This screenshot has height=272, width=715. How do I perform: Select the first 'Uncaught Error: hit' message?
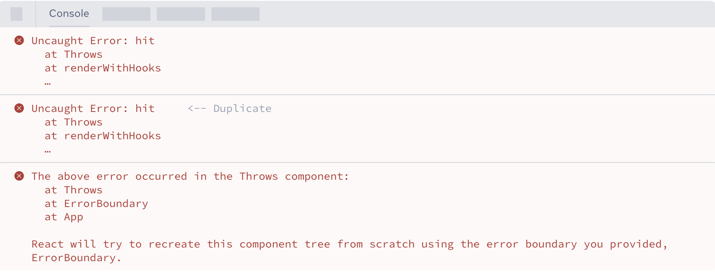(93, 41)
